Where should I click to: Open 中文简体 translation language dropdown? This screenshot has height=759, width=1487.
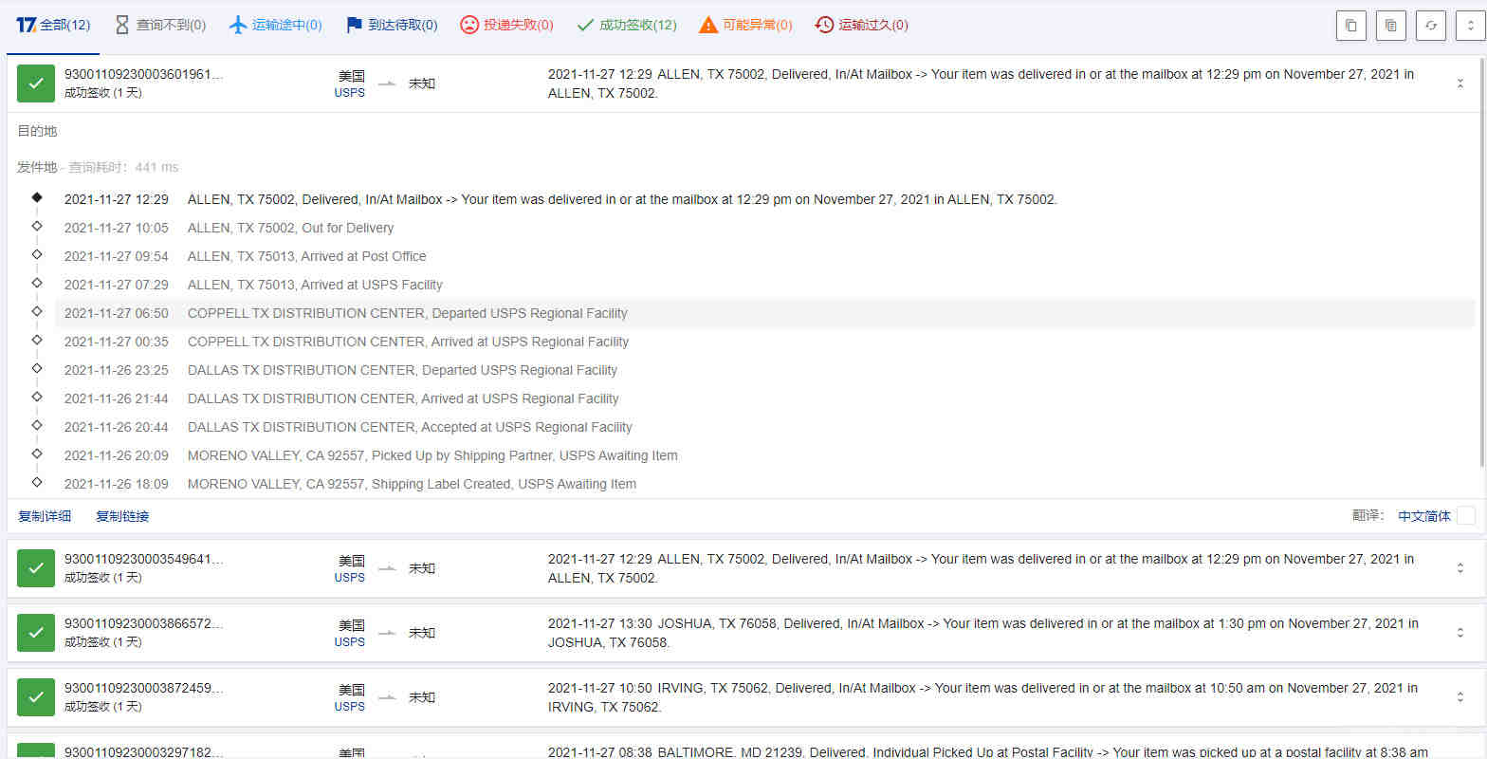tap(1424, 516)
